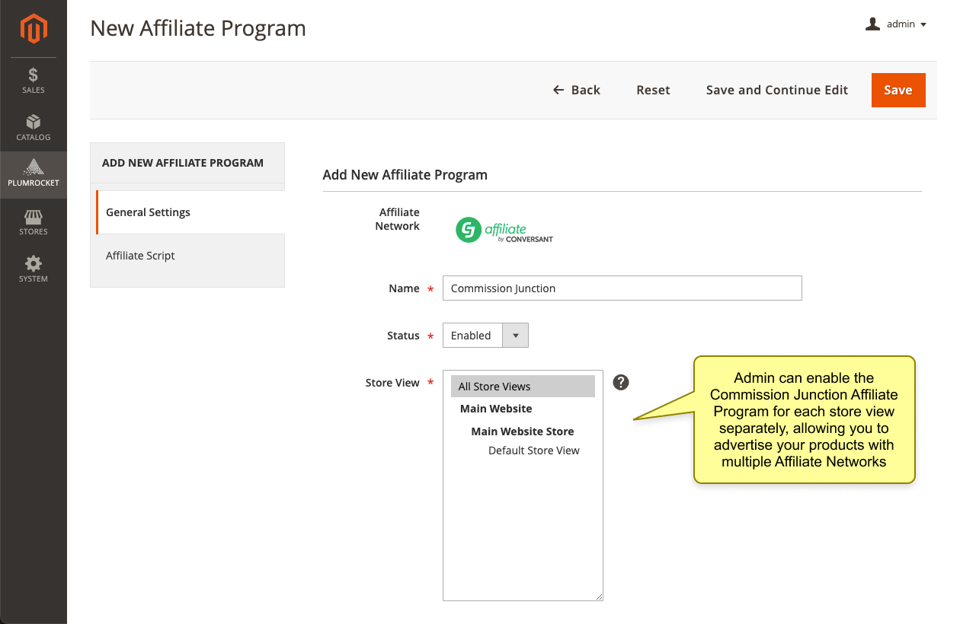Image resolution: width=960 pixels, height=624 pixels.
Task: Switch to General Settings tab
Action: pos(190,212)
